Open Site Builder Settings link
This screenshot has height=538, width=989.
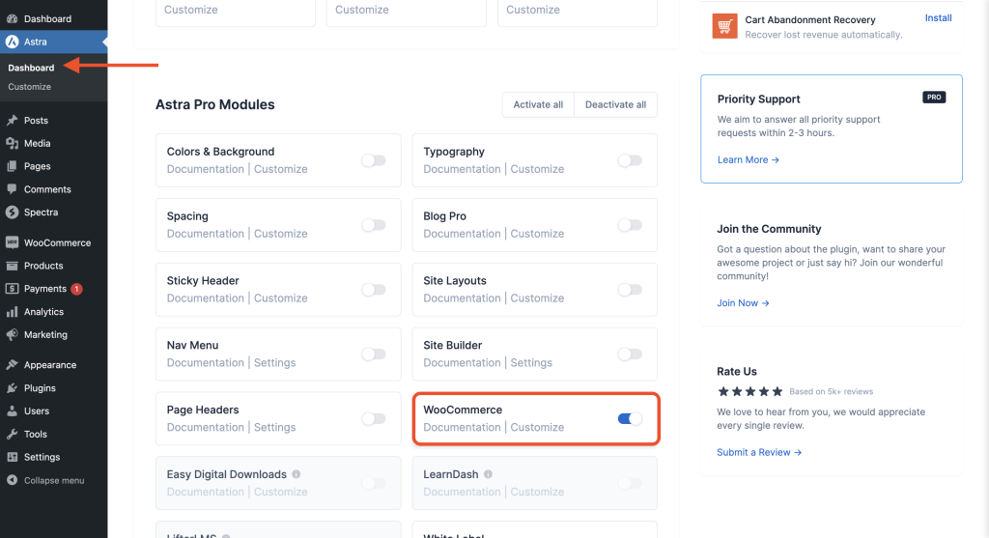(x=531, y=363)
